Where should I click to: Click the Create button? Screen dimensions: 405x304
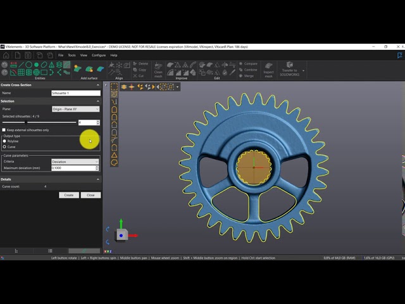(x=69, y=195)
